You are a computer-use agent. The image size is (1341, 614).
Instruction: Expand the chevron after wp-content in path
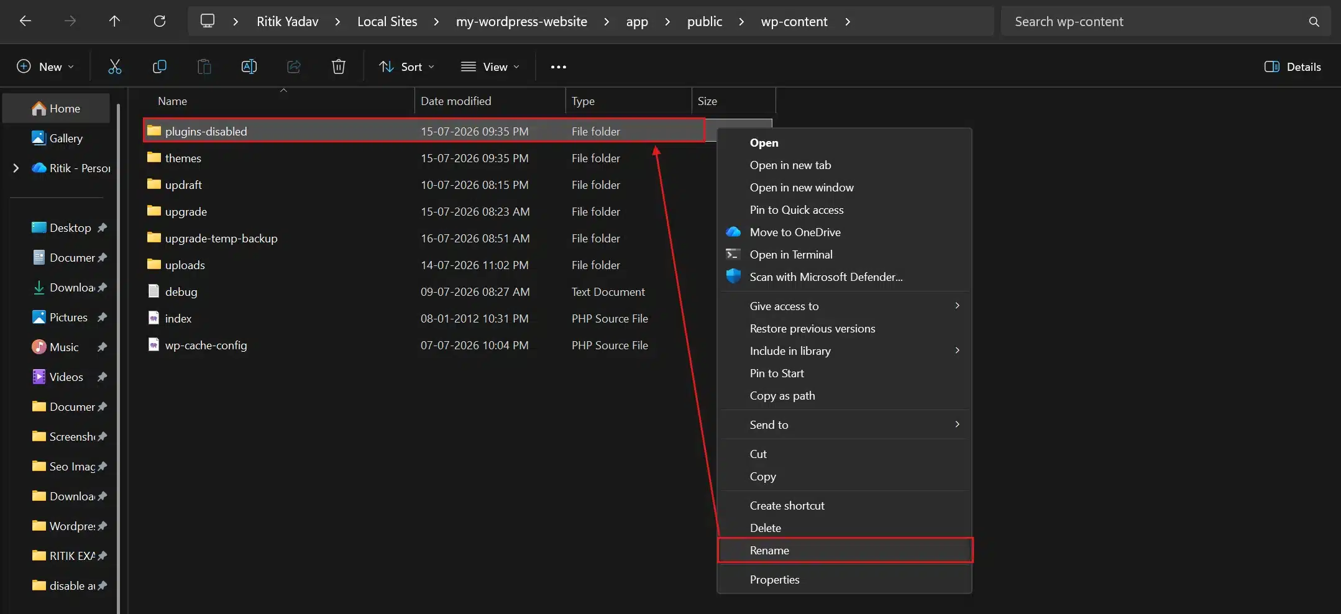click(x=848, y=22)
